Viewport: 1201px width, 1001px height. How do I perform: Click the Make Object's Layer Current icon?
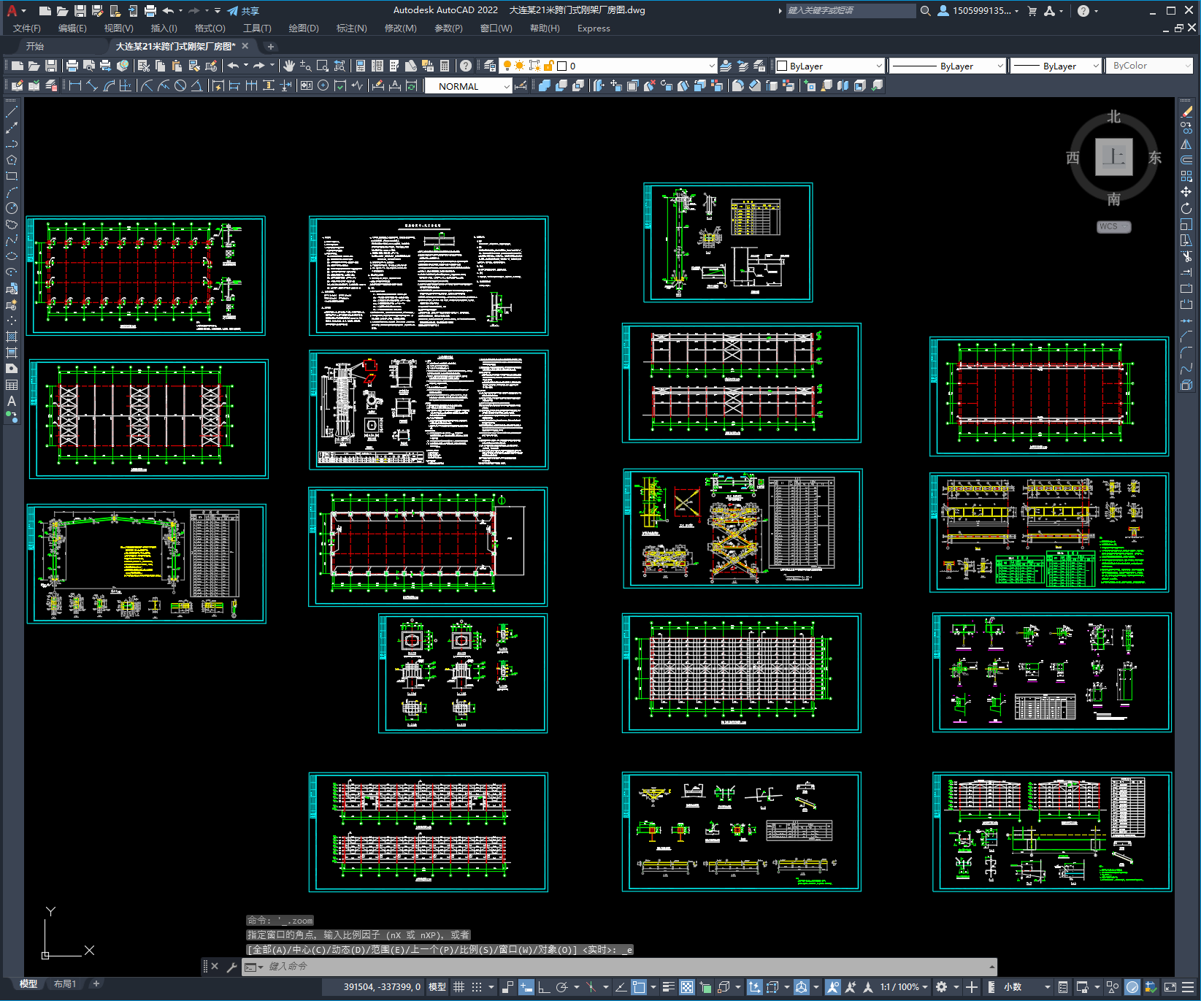pos(726,66)
